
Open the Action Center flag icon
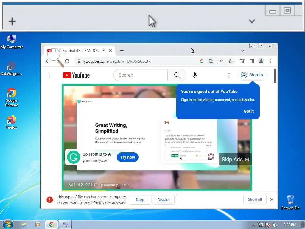(x=268, y=225)
